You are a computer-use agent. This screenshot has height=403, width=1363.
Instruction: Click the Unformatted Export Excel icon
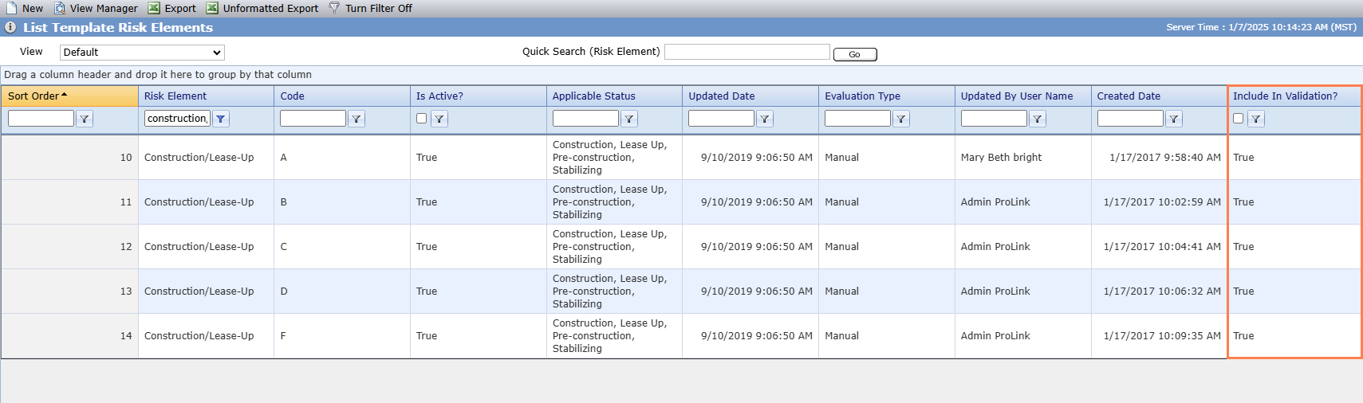click(212, 8)
